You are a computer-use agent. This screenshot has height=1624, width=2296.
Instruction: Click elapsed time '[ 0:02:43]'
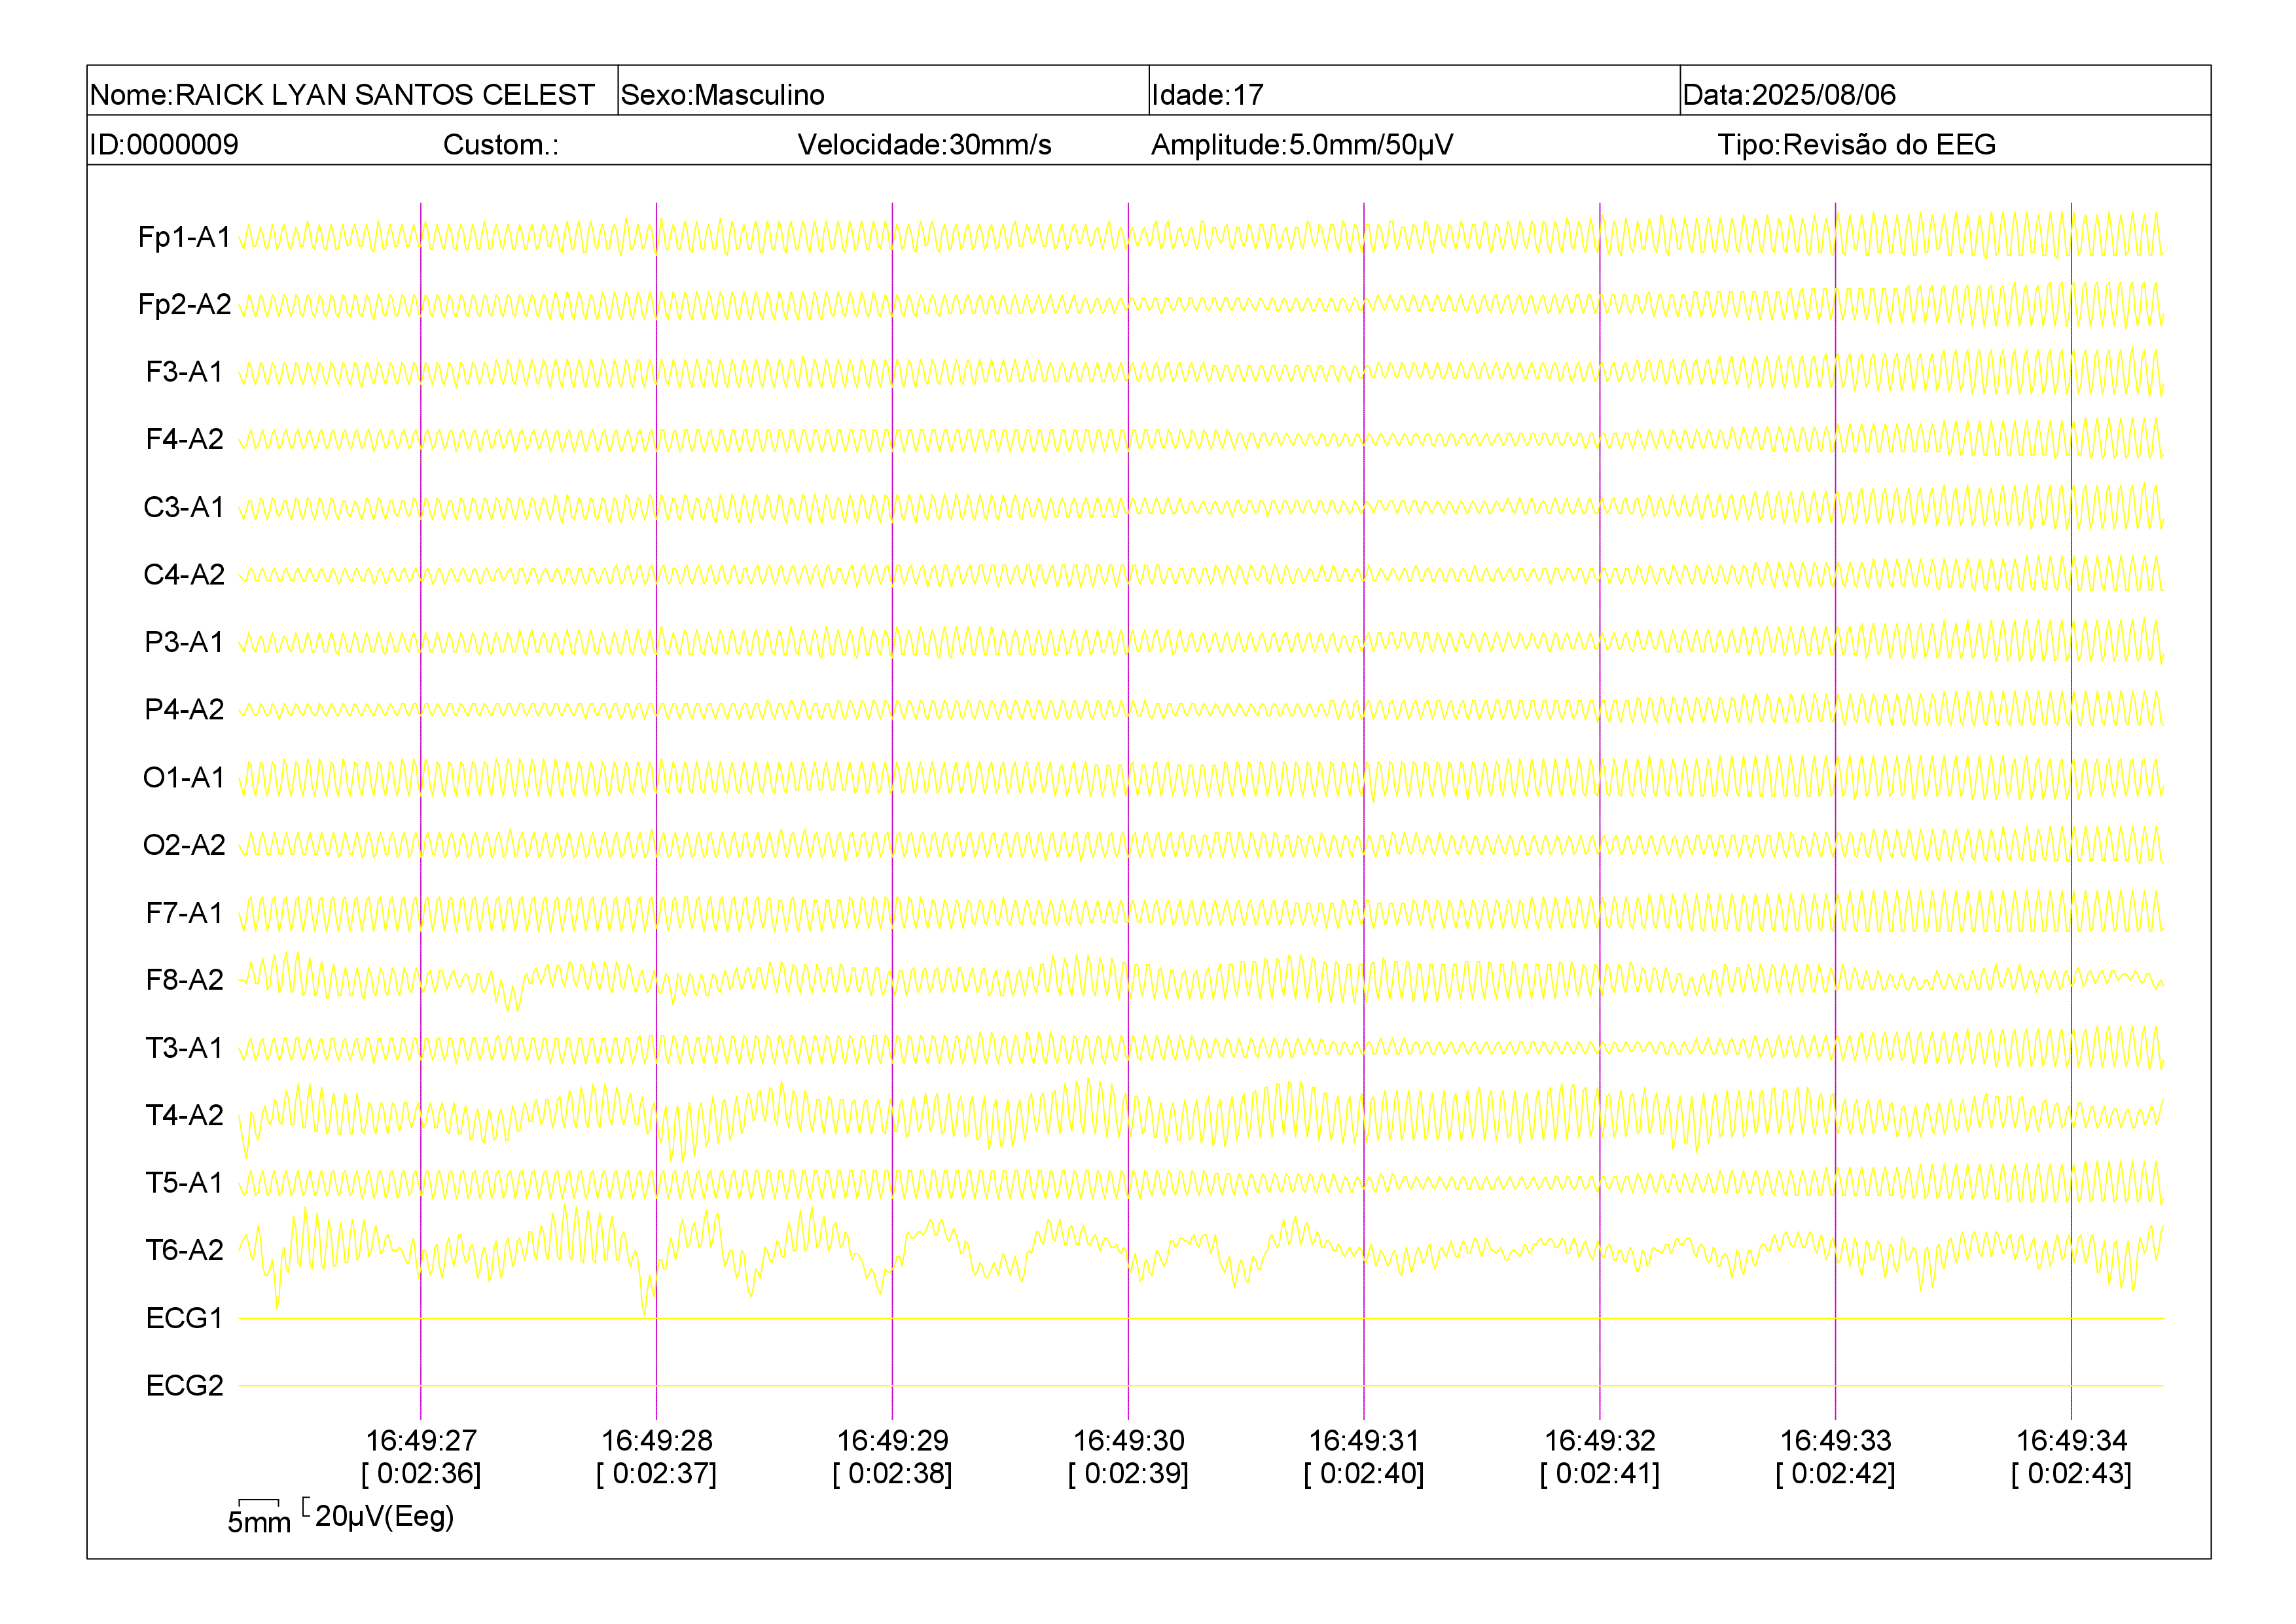coord(2072,1473)
